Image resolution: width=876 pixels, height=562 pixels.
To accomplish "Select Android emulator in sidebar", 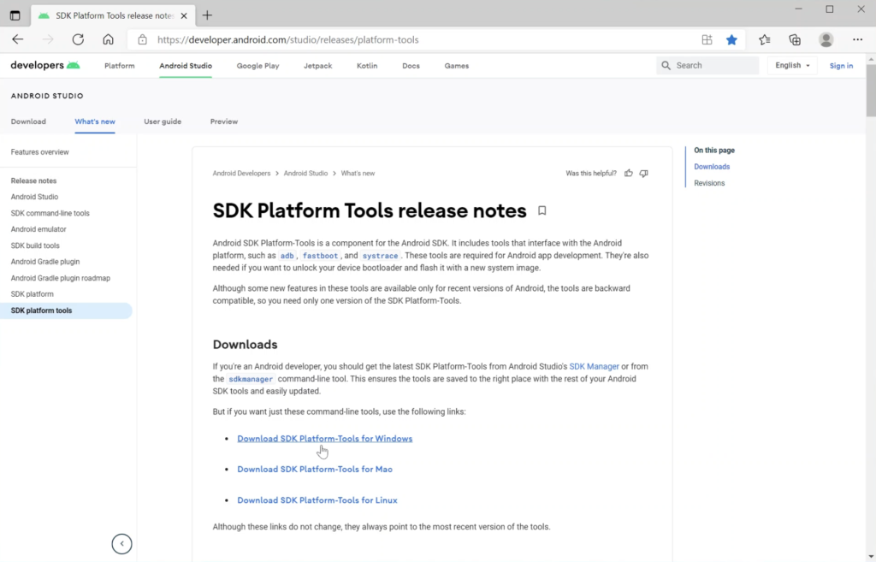I will point(38,229).
